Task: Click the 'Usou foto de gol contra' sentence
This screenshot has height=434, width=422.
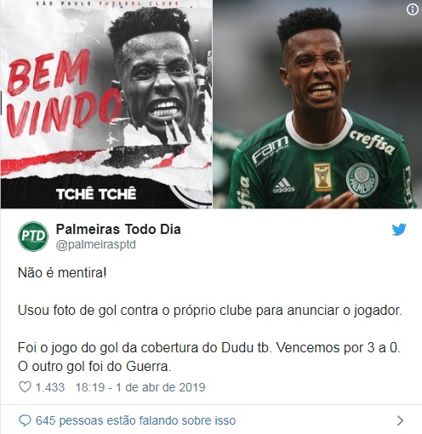Action: coord(210,310)
